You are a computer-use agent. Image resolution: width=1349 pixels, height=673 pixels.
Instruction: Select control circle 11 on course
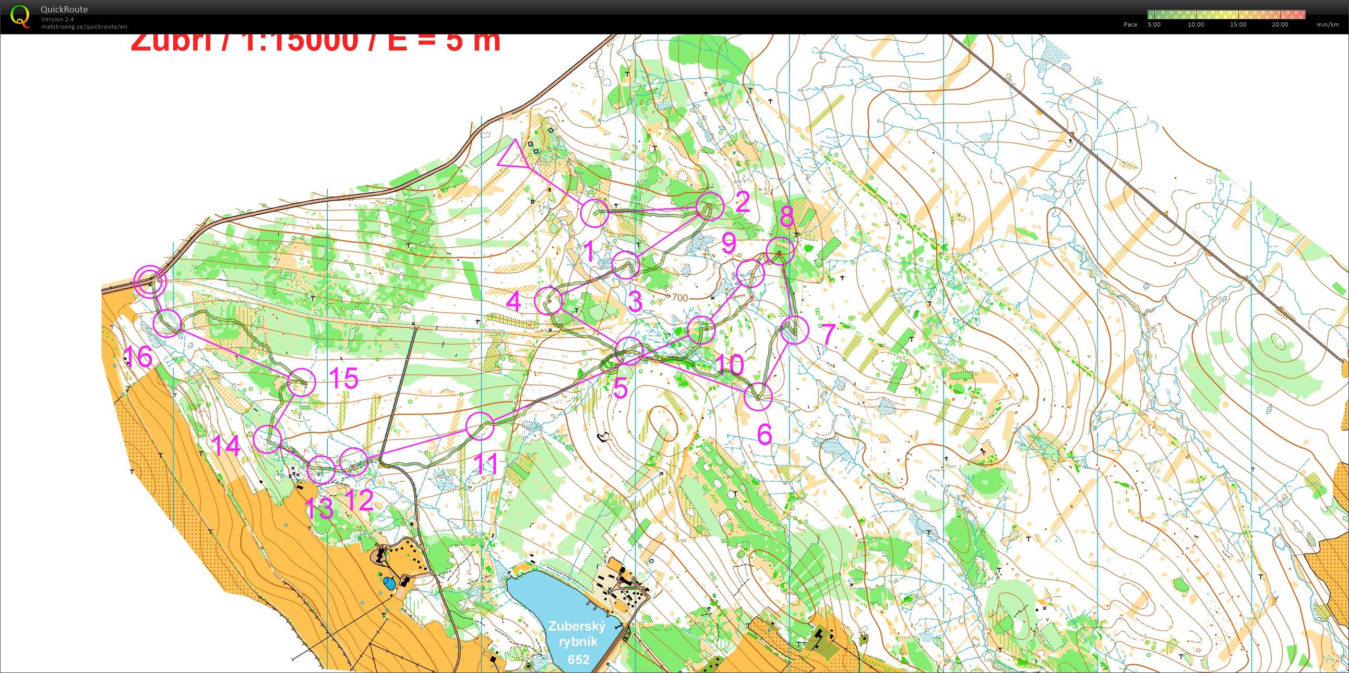point(480,426)
